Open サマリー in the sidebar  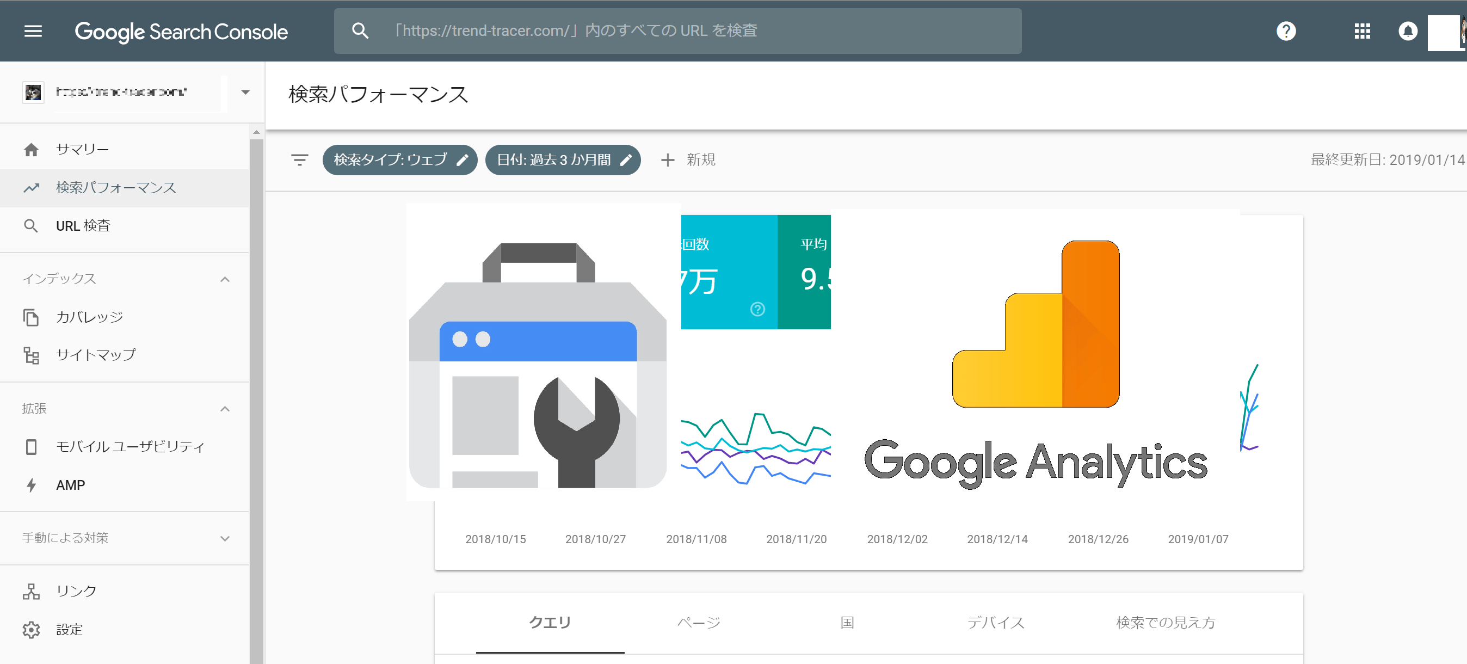124,149
